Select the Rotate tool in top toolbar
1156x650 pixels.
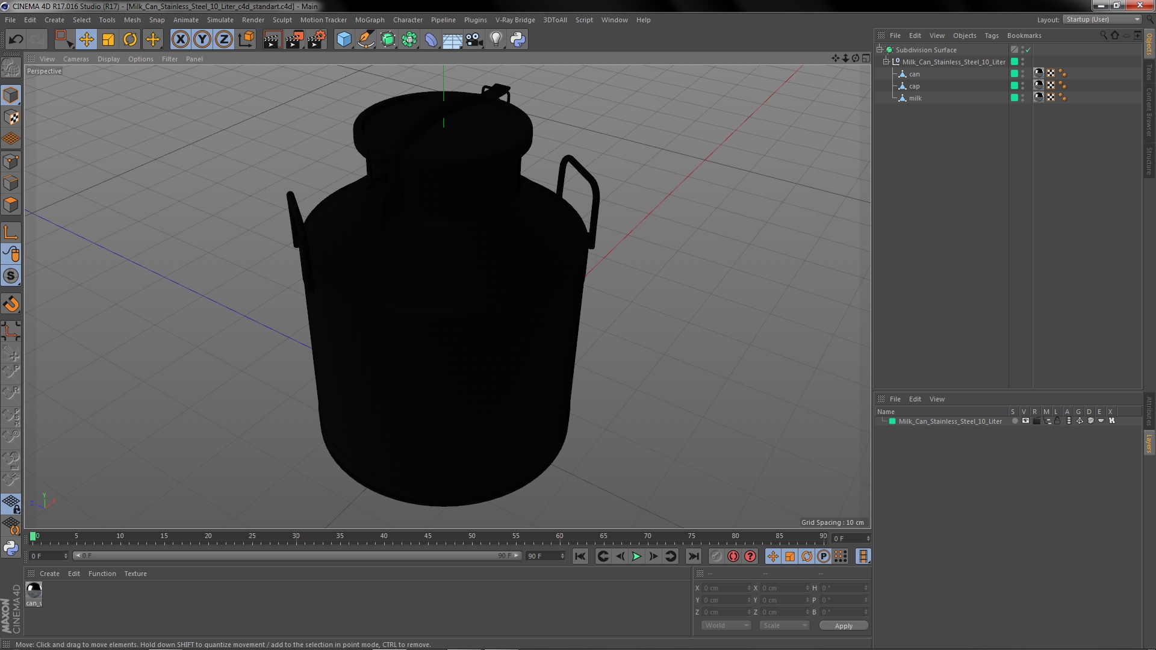(x=130, y=40)
